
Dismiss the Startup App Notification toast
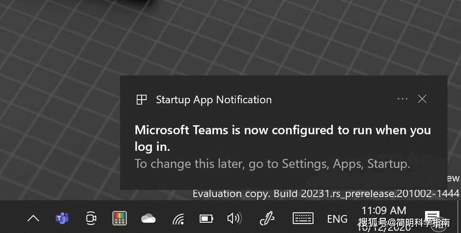[422, 99]
